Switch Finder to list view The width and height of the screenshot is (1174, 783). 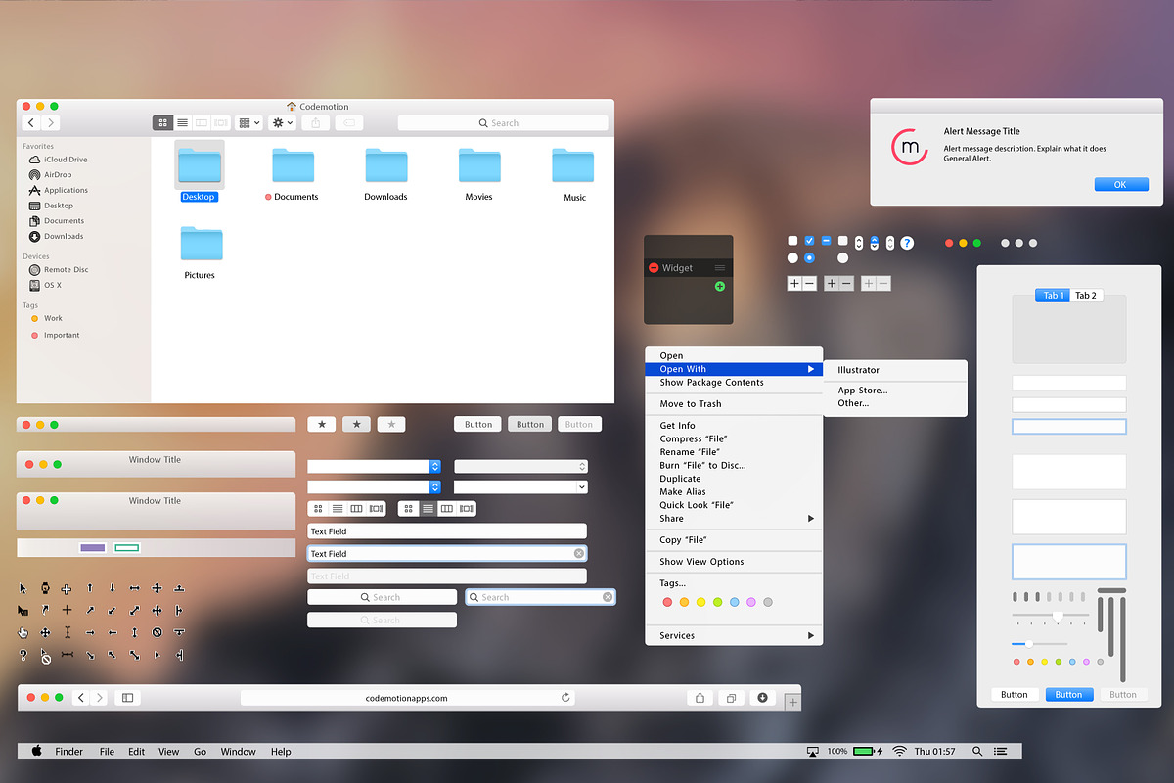click(x=182, y=123)
